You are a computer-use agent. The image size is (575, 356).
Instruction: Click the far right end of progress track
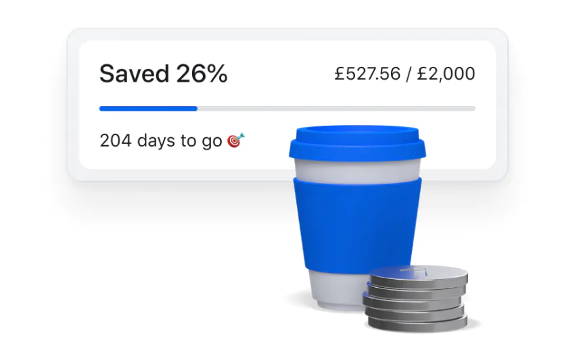click(x=473, y=108)
